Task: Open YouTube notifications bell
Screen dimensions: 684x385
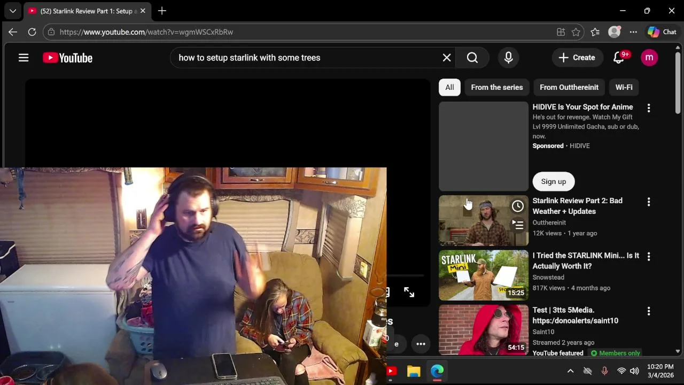Action: coord(619,58)
